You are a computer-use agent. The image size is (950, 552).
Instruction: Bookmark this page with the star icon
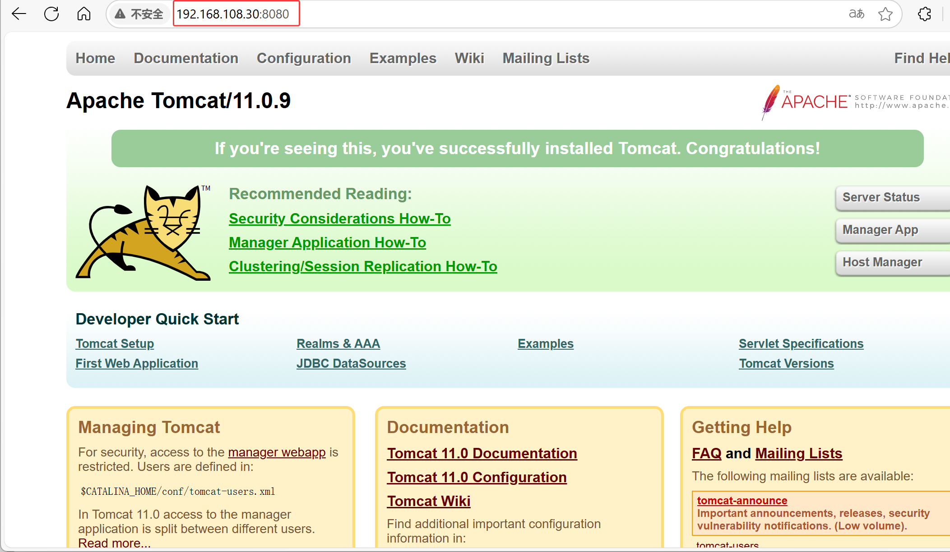pos(885,14)
